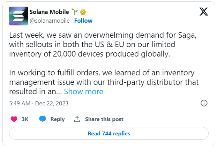The image size is (217, 149).
Task: Open the Twitter info circle icon
Action: click(204, 103)
